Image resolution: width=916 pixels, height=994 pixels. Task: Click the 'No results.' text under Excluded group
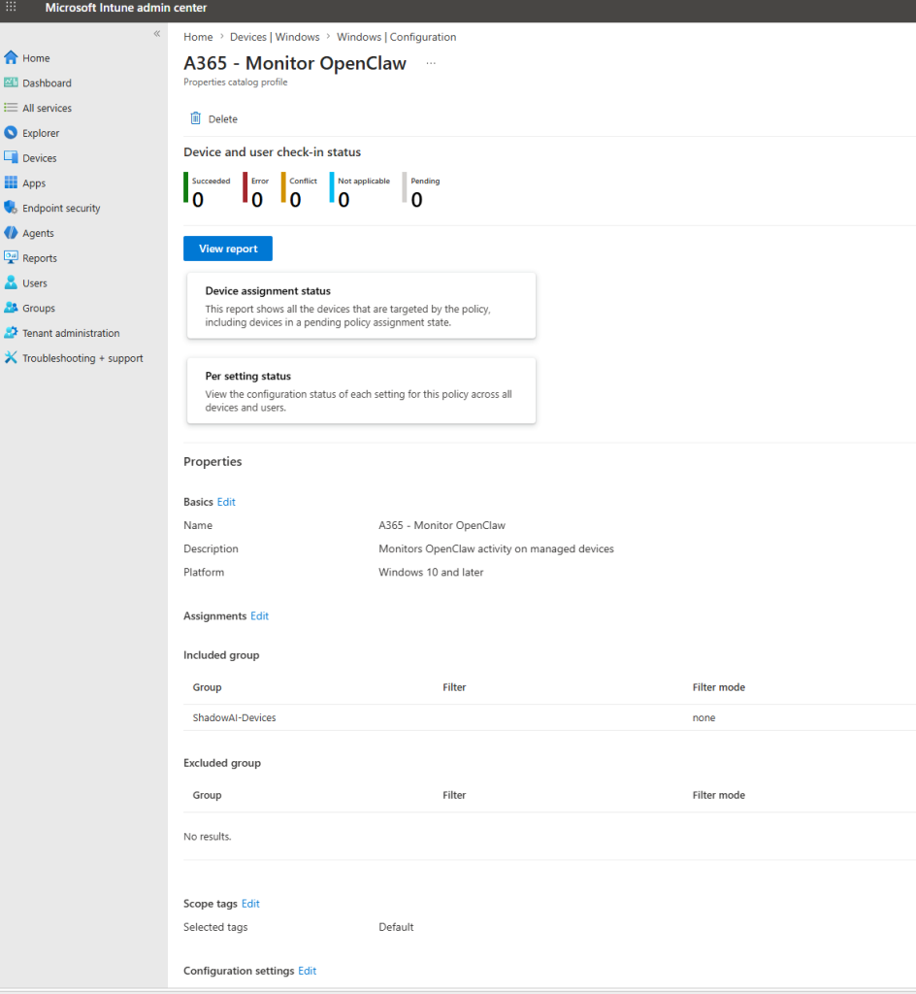[x=207, y=837]
